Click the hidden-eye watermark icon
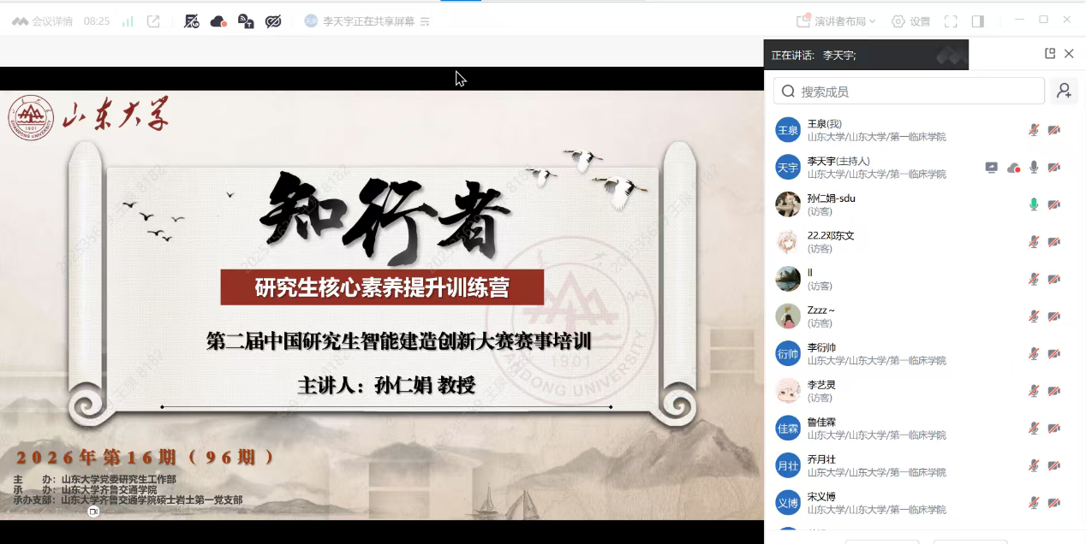Viewport: 1086px width, 544px height. tap(273, 21)
